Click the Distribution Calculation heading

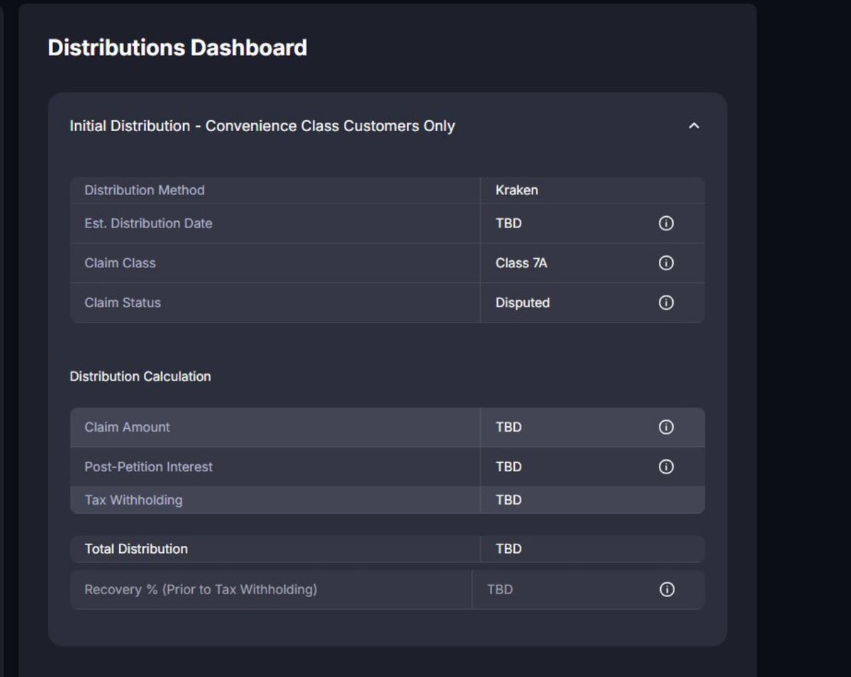coord(140,376)
